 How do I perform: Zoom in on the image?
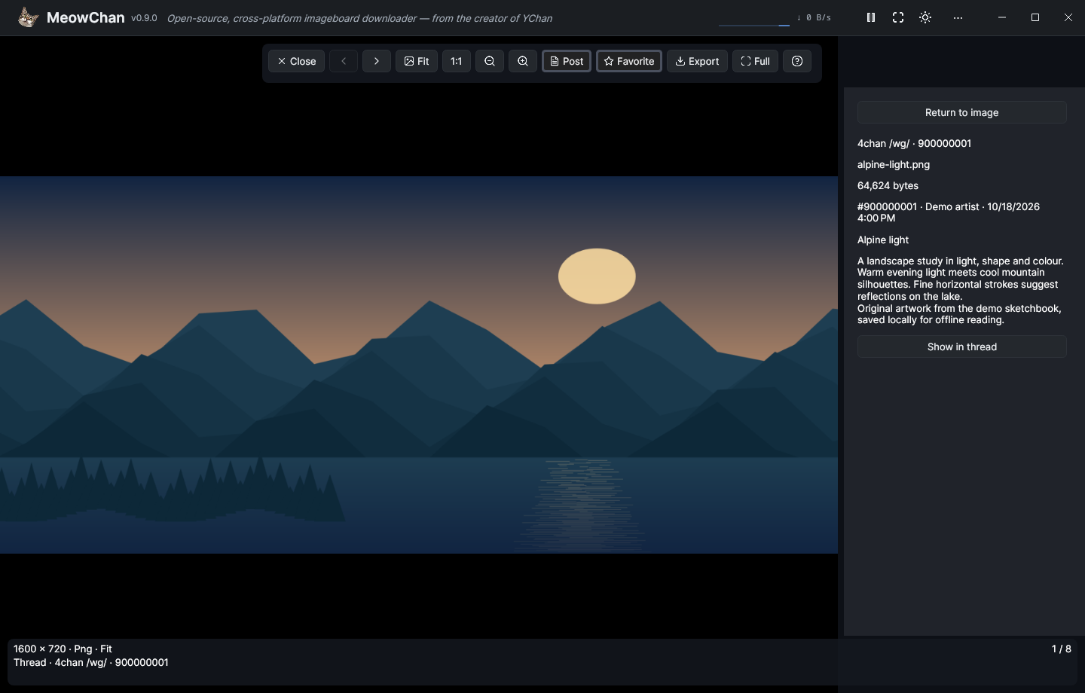point(523,61)
